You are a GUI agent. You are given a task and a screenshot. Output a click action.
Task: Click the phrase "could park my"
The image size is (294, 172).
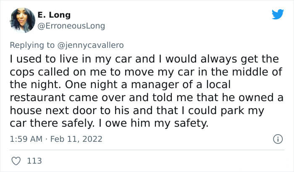pyautogui.click(x=226, y=111)
